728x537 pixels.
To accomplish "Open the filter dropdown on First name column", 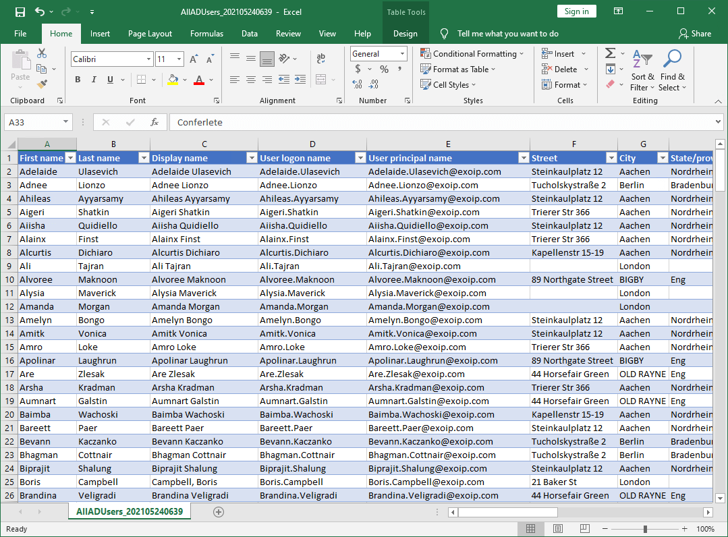I will pyautogui.click(x=71, y=157).
